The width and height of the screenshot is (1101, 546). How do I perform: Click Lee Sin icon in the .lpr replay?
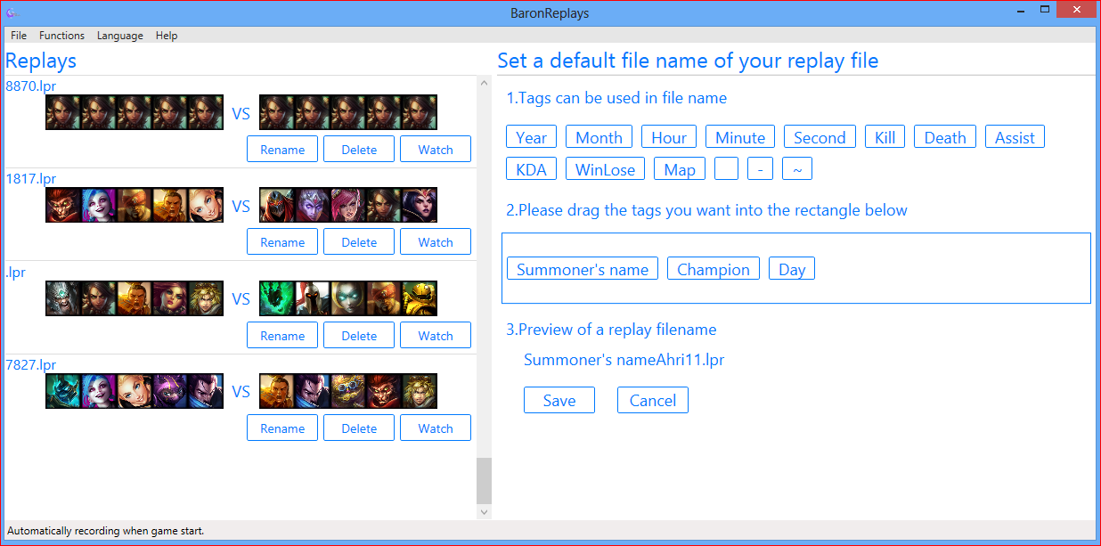(384, 299)
